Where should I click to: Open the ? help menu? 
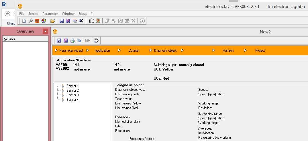[92, 14]
